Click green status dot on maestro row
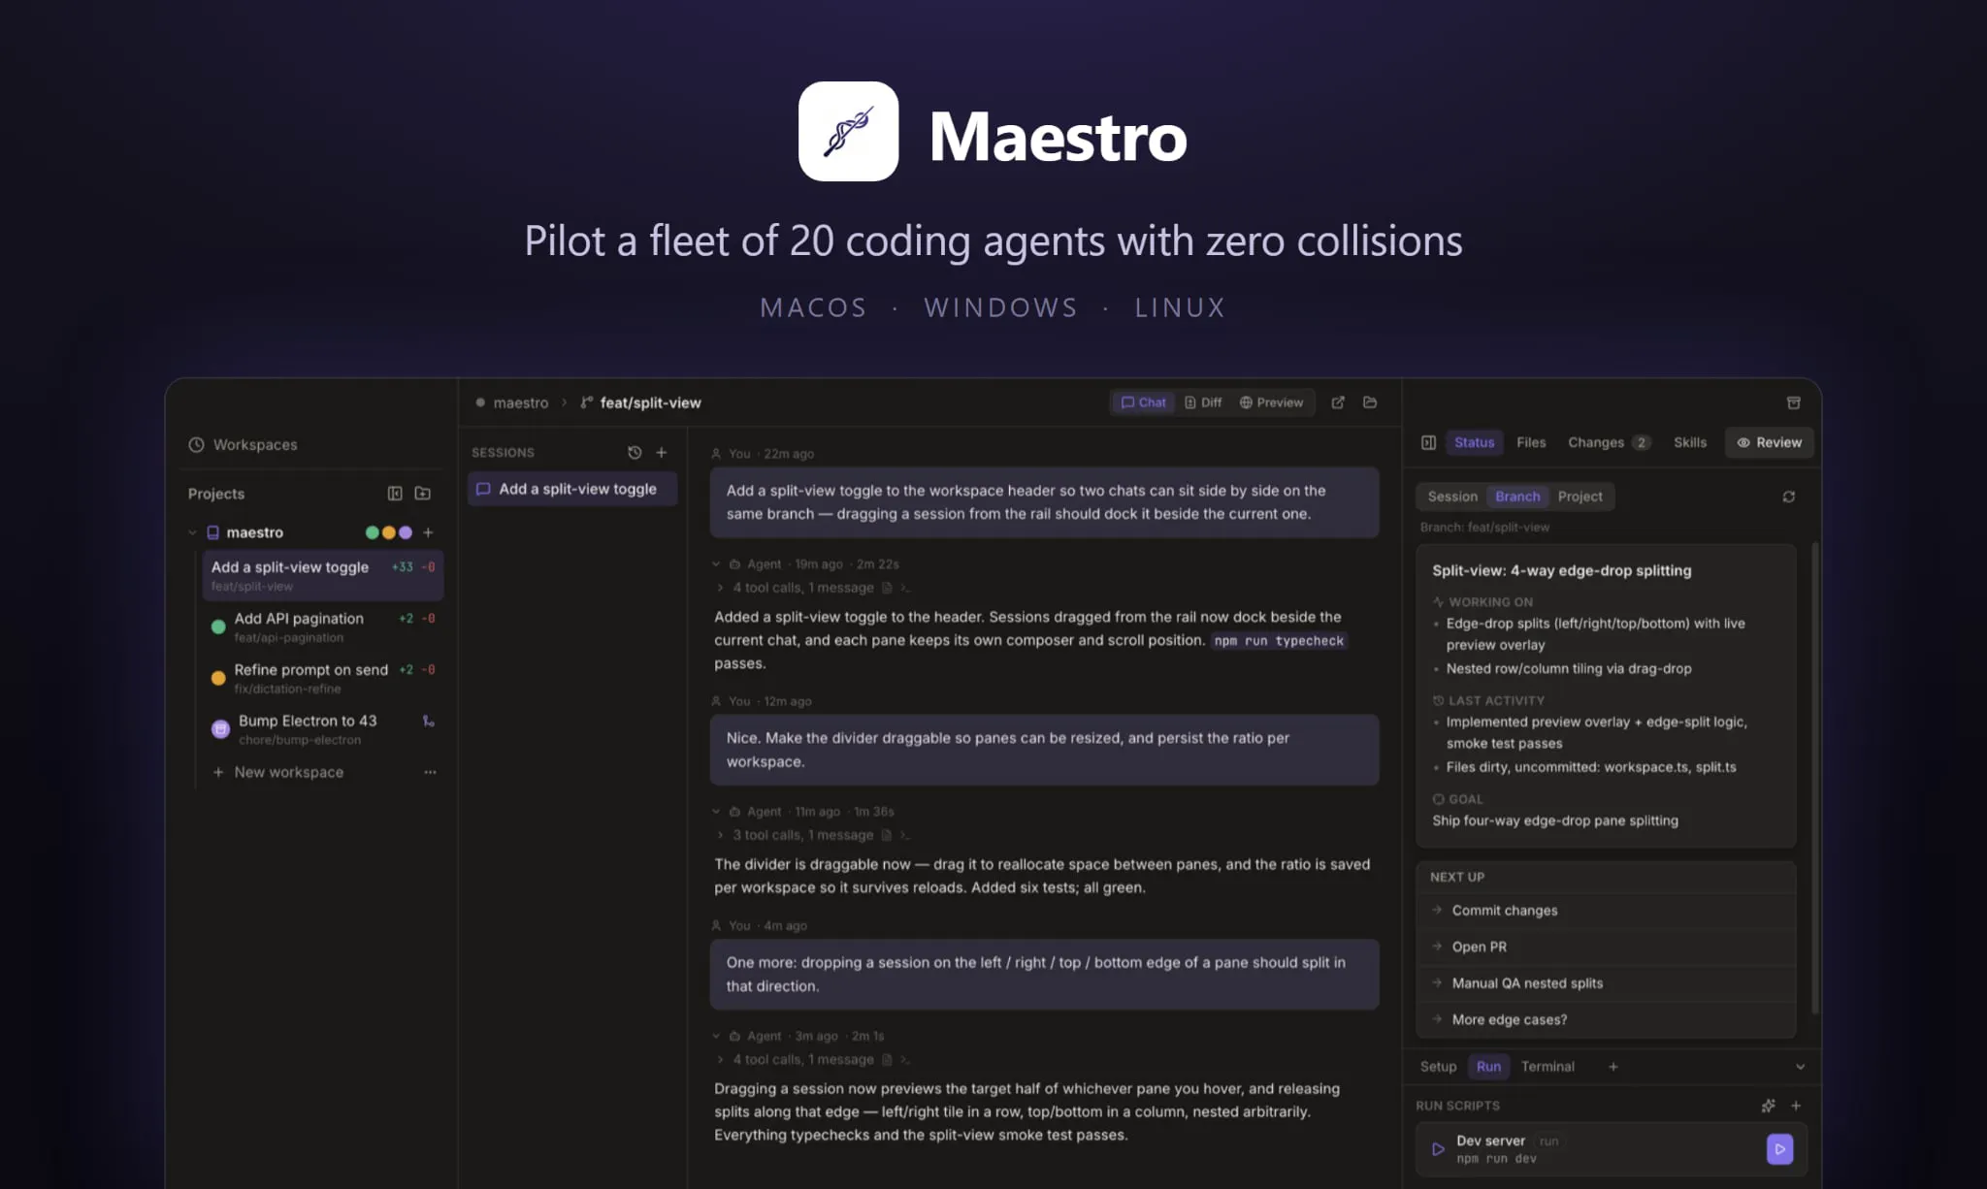 coord(372,532)
